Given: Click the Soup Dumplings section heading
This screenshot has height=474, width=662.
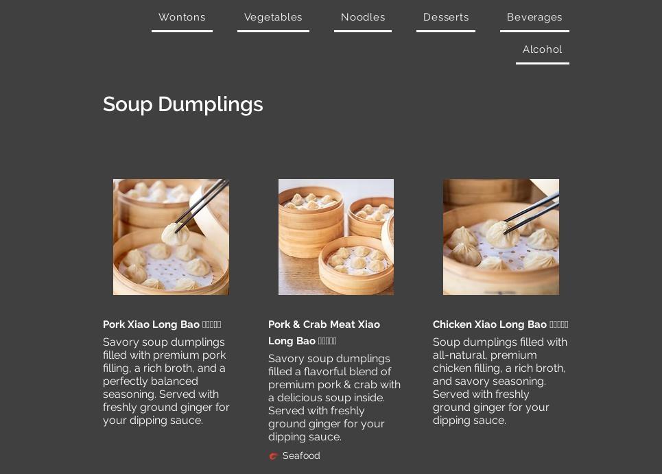Looking at the screenshot, I should 182,104.
